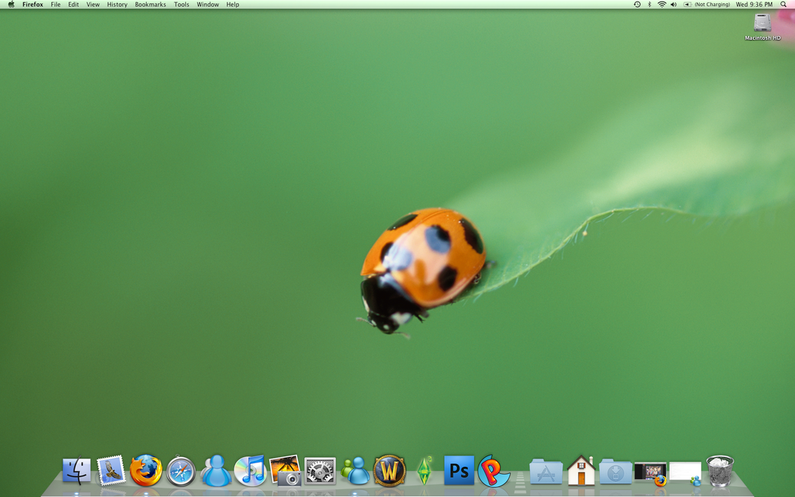
Task: Click the Apple menu logo
Action: point(11,5)
